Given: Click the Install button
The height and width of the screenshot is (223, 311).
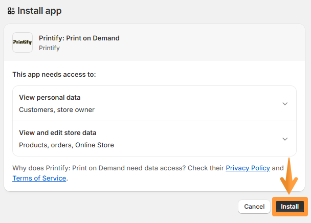Looking at the screenshot, I should (x=290, y=207).
